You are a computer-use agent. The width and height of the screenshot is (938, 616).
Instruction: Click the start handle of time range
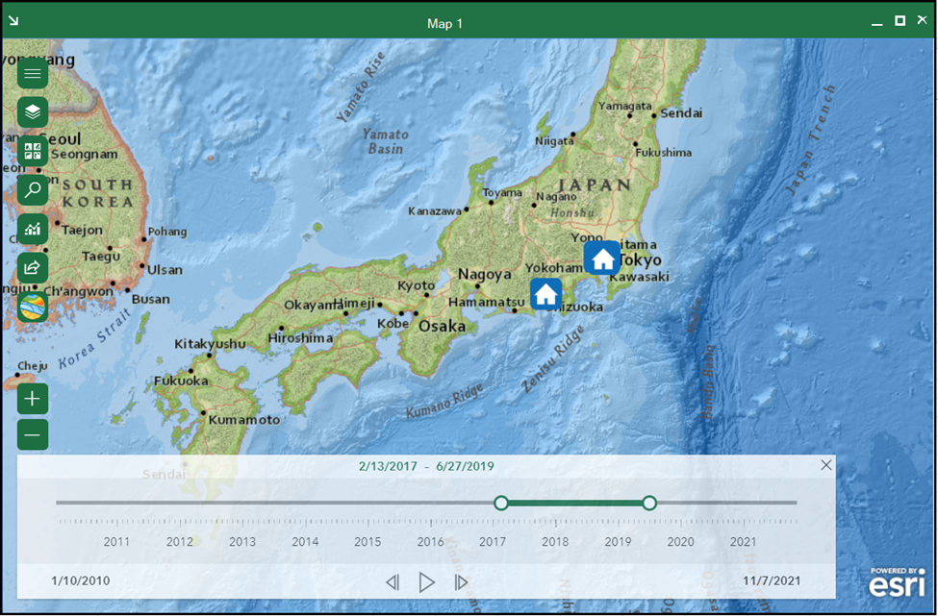(x=501, y=503)
